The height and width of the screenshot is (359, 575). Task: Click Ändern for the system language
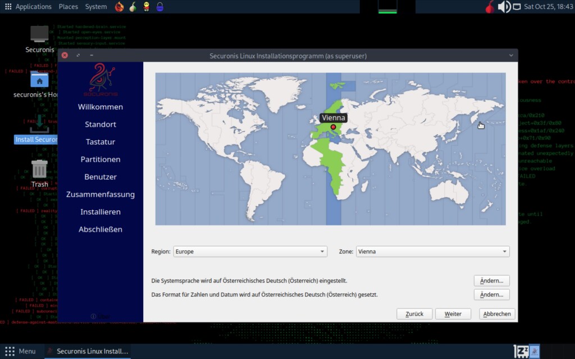tap(491, 280)
